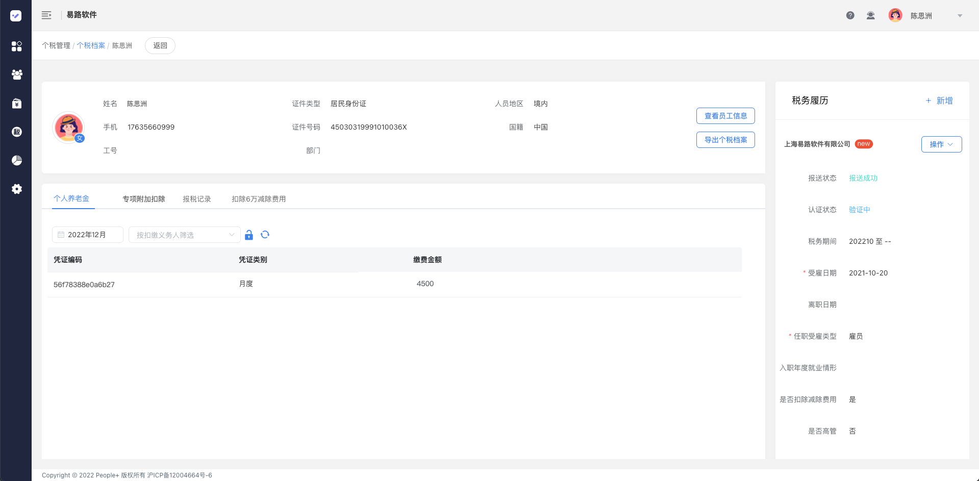Click the refresh icon beside the filter
Image resolution: width=979 pixels, height=481 pixels.
265,235
